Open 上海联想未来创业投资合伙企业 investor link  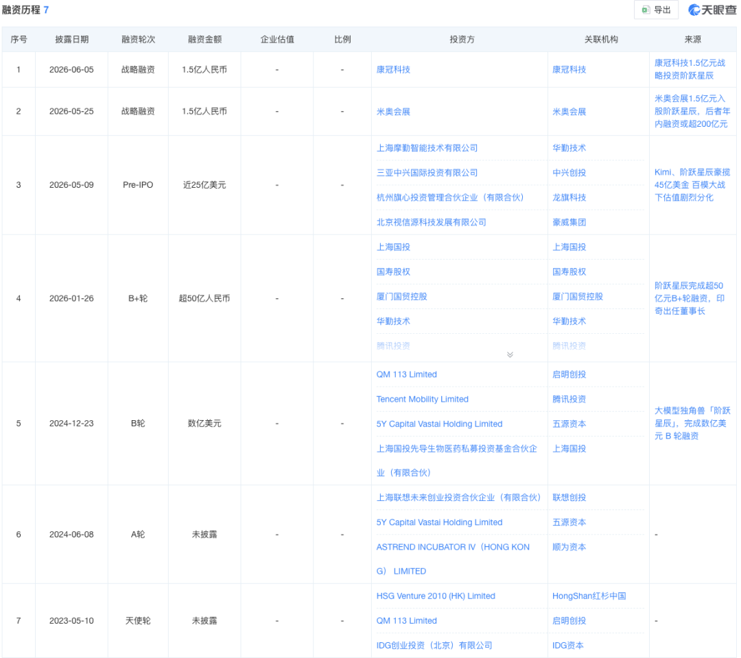point(458,498)
